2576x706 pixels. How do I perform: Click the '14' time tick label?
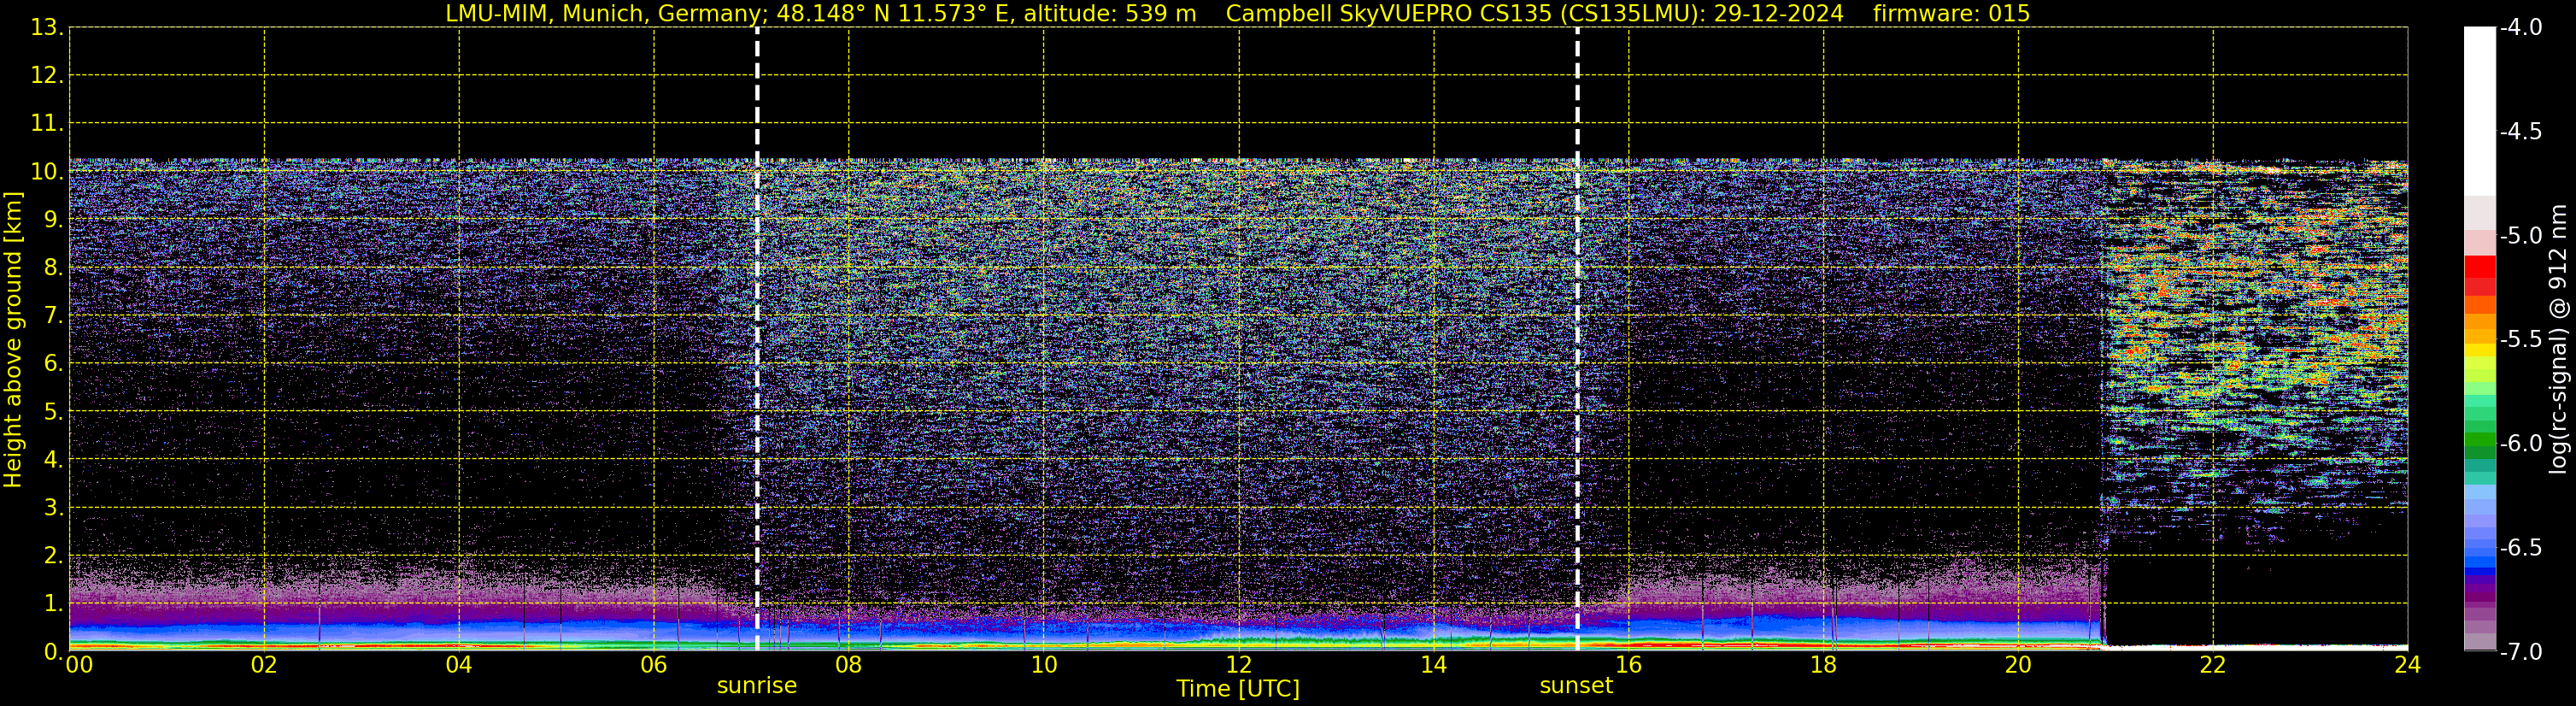1433,665
